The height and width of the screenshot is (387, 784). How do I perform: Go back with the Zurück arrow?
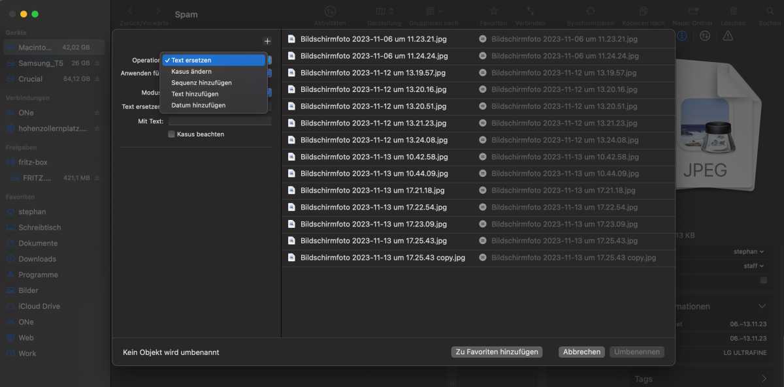(x=131, y=11)
